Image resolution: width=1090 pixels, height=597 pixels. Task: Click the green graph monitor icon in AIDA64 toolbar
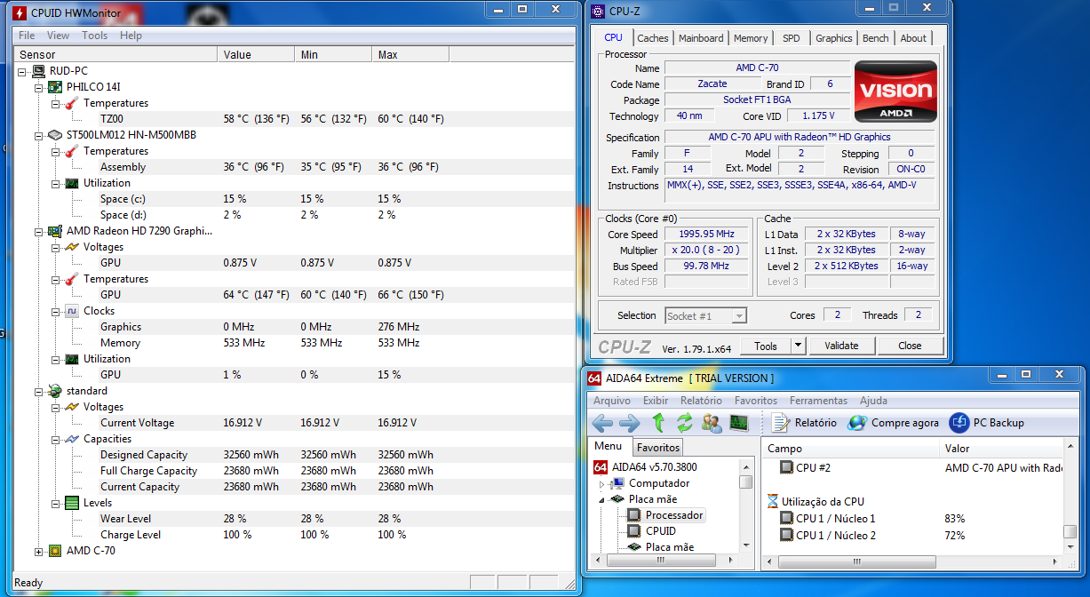click(738, 423)
